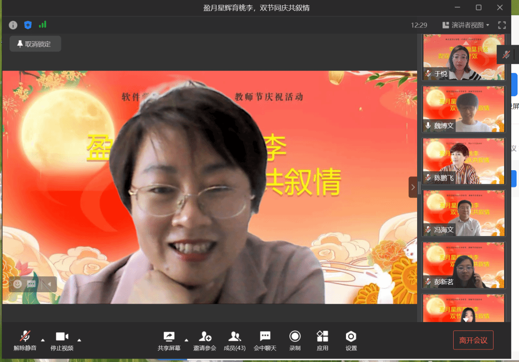Open the in-meeting chat (会中聊天)

(x=265, y=340)
